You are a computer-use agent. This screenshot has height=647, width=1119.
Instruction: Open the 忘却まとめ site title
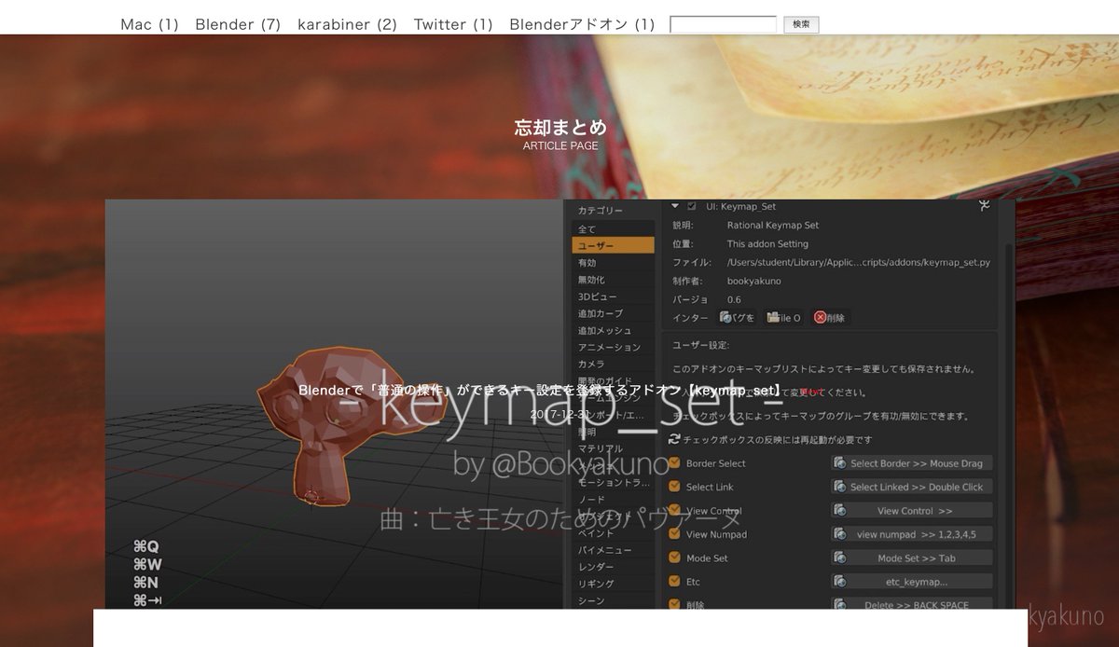click(x=560, y=127)
